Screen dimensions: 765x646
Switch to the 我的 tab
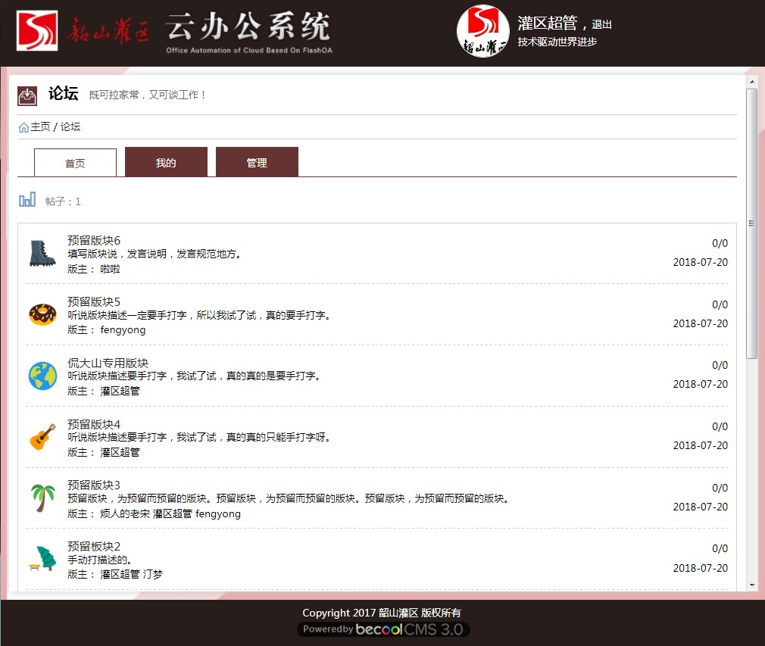pos(166,163)
